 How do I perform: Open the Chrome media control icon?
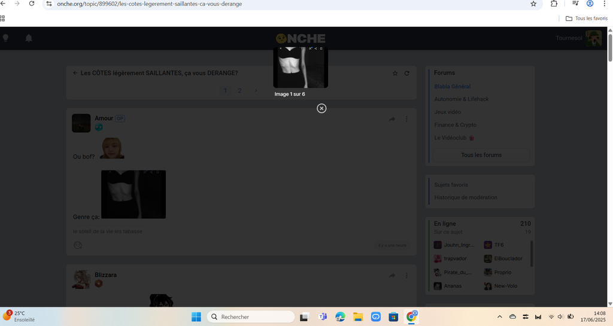(x=575, y=4)
